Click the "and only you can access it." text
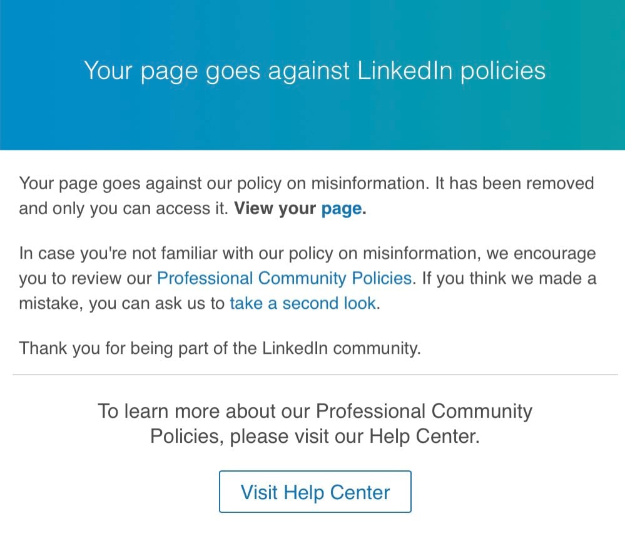The image size is (625, 543). tap(124, 209)
